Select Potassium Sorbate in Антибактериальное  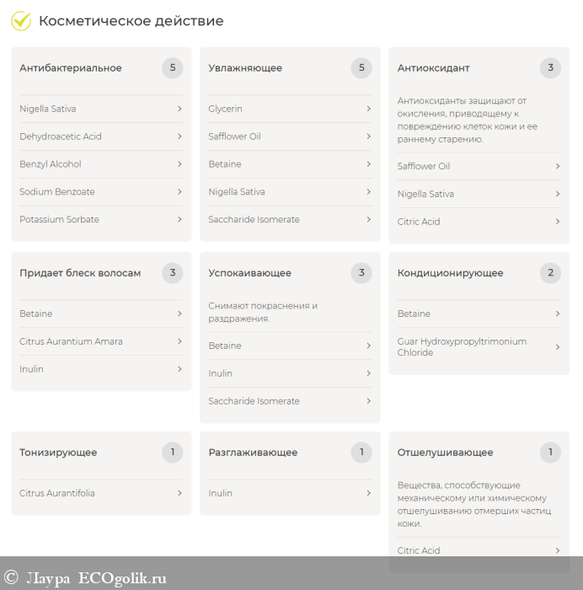(59, 220)
